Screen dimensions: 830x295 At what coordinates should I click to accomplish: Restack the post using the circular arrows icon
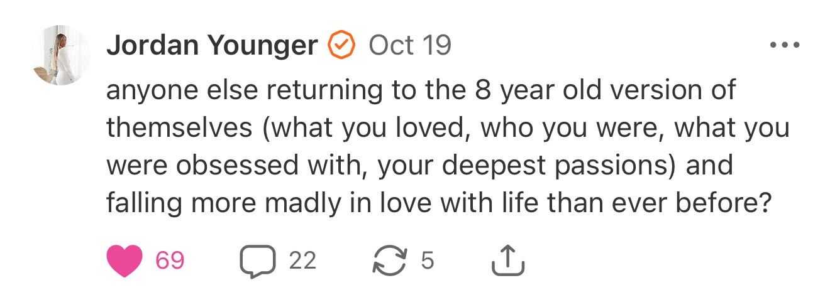(x=390, y=260)
